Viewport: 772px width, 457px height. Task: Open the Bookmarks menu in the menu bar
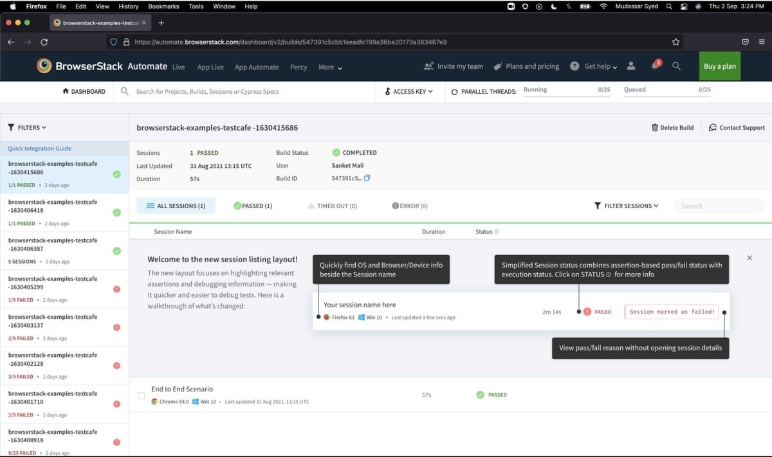click(x=163, y=6)
